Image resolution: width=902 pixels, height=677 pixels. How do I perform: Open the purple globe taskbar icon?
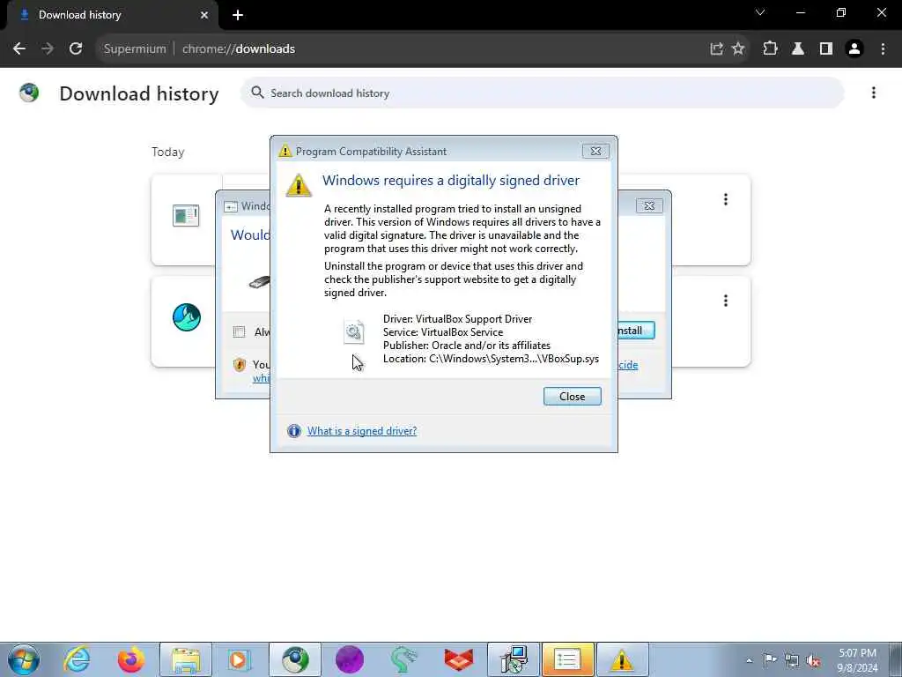coord(349,659)
